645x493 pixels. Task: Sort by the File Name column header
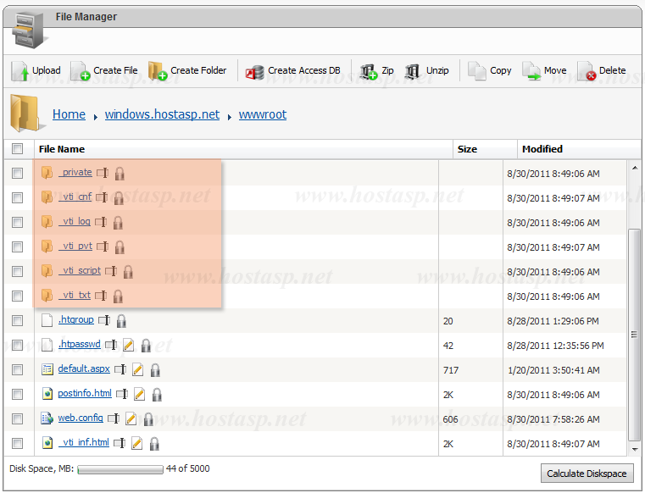62,149
